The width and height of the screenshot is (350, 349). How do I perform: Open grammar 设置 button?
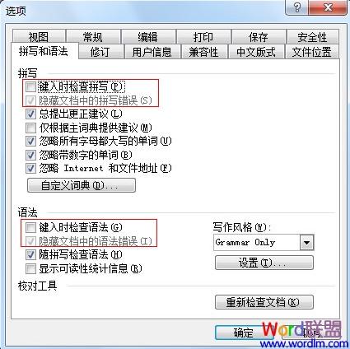tap(264, 263)
